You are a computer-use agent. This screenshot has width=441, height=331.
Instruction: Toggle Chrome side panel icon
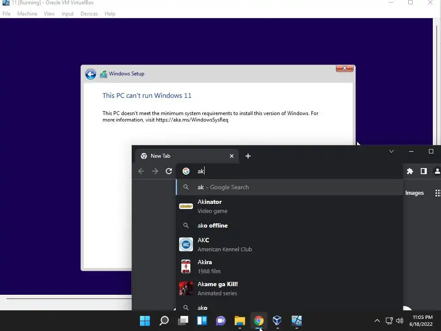click(x=424, y=171)
